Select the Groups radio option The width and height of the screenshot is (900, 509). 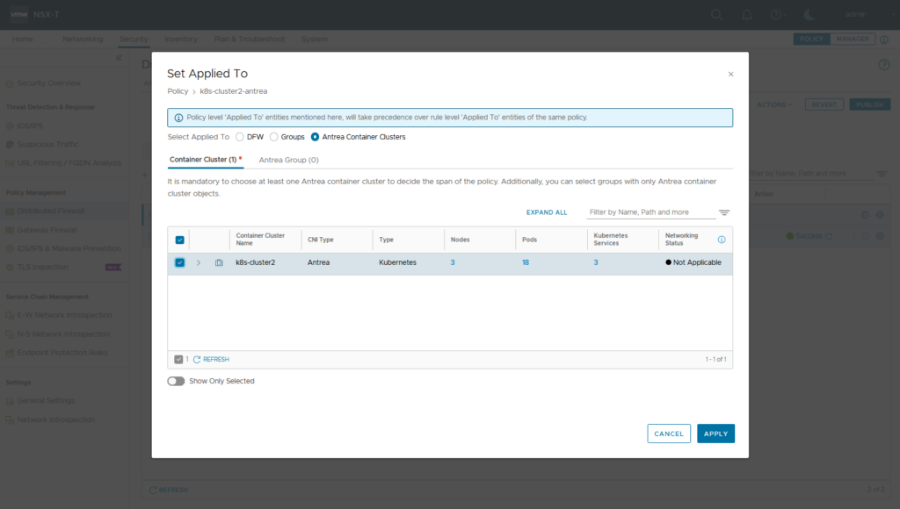274,137
